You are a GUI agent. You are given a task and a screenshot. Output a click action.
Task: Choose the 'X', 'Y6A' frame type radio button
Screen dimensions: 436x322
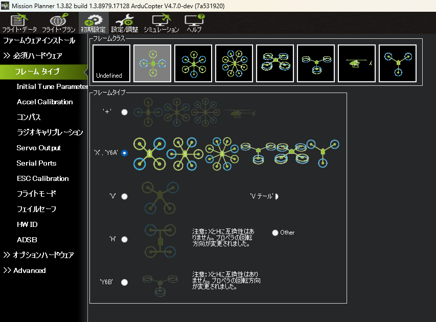point(124,153)
